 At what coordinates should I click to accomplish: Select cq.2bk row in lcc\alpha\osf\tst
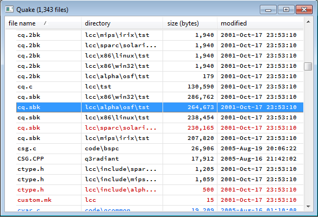pos(160,76)
